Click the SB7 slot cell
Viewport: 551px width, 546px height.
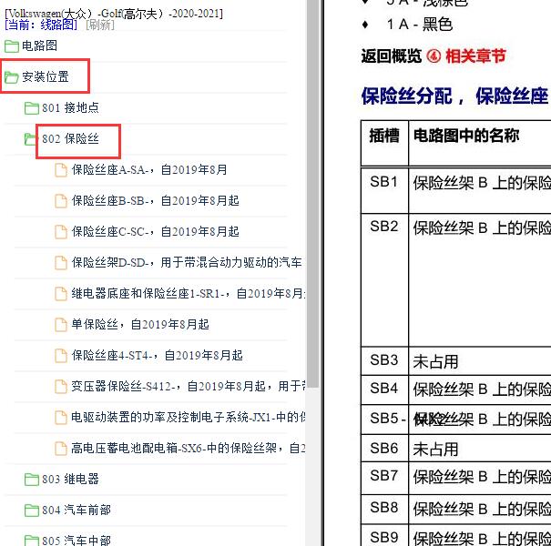pyautogui.click(x=384, y=478)
